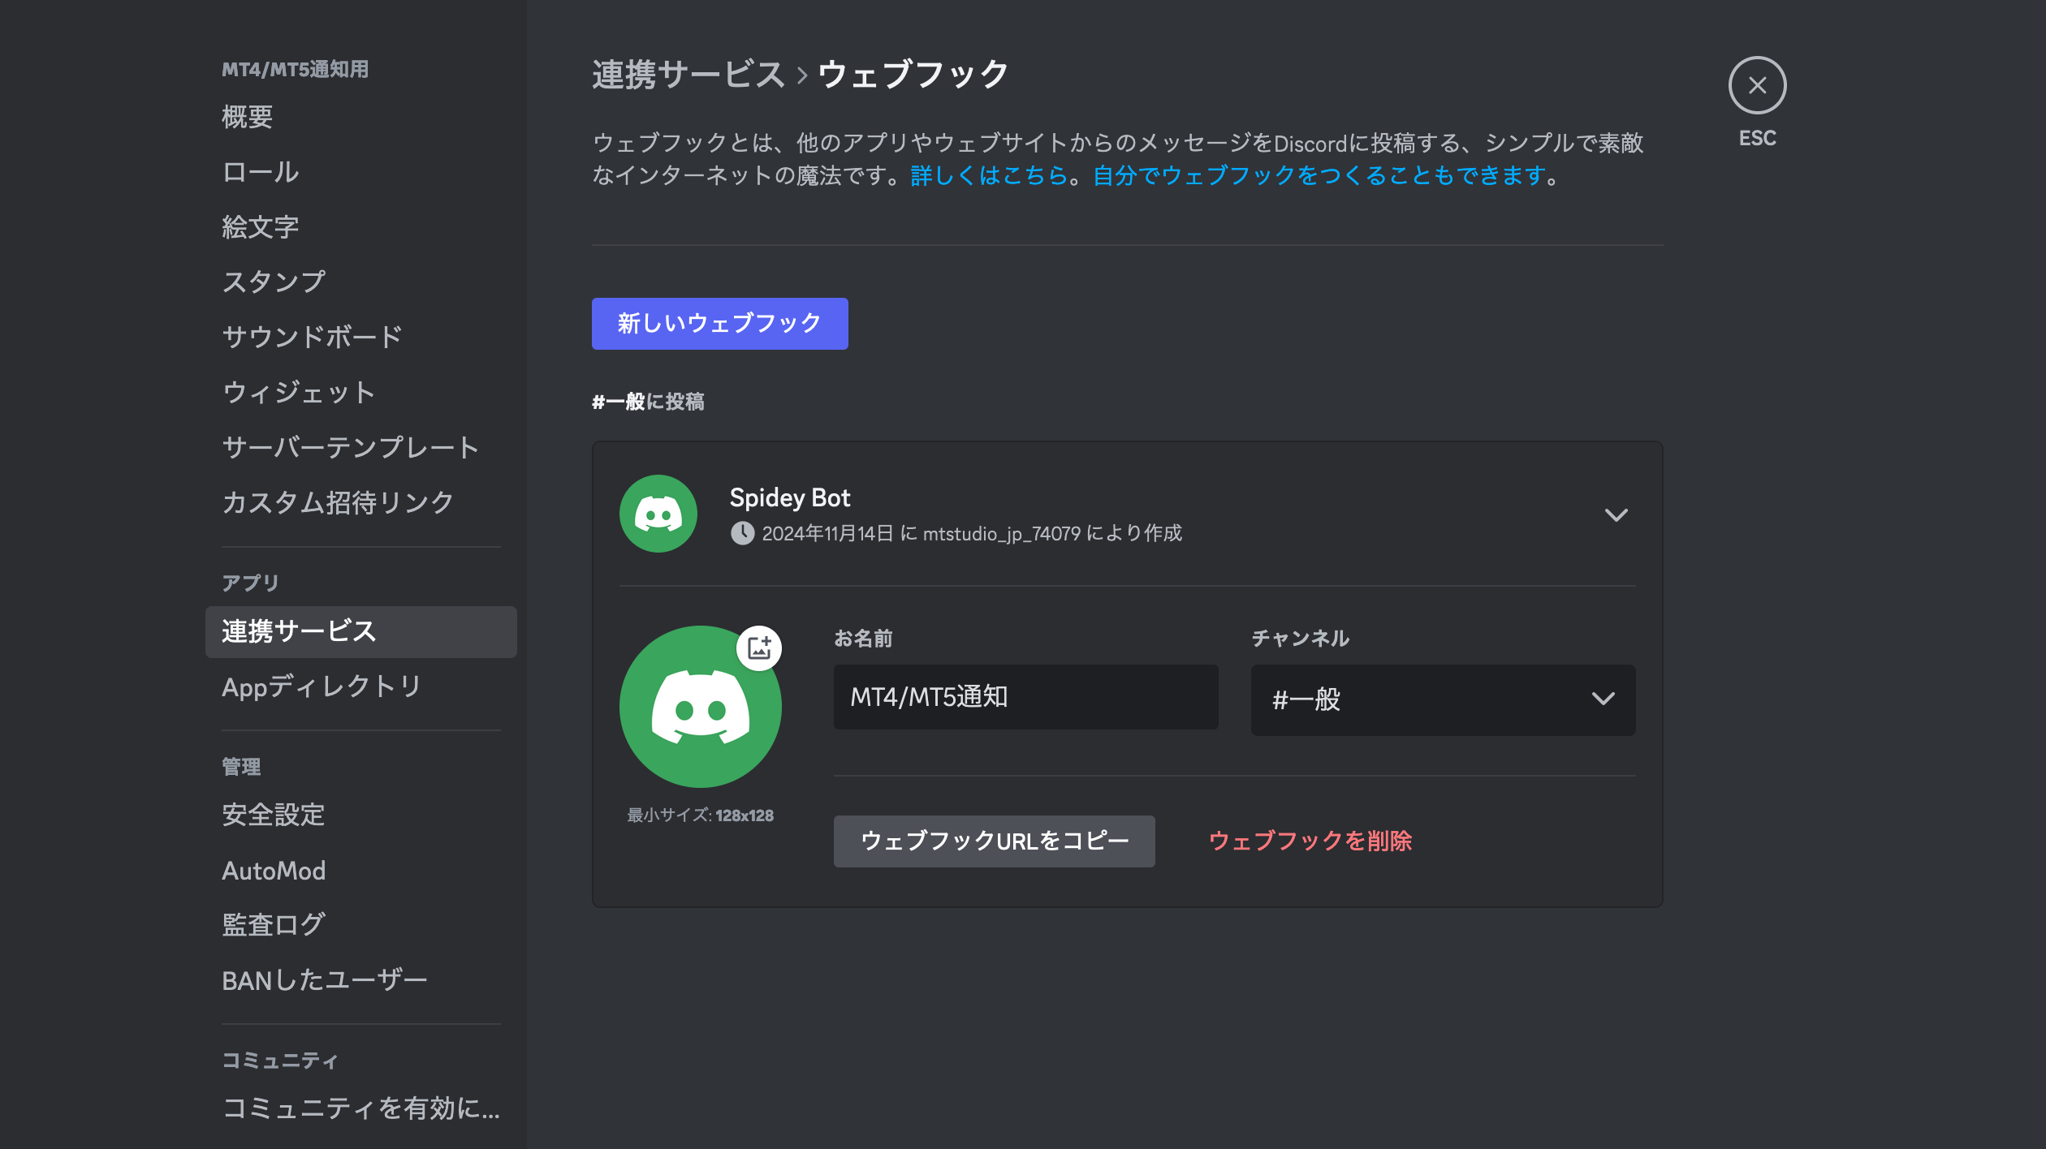
Task: Click ウェブフックURLをコピー
Action: tap(994, 841)
